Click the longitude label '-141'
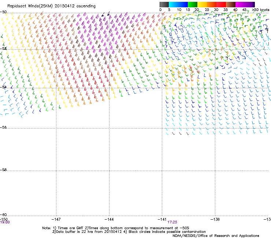The image size is (271, 238). tap(162, 219)
